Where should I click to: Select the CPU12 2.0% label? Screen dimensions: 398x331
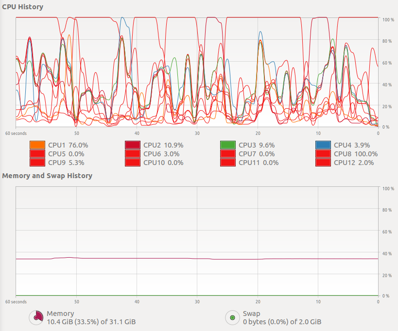tap(354, 163)
